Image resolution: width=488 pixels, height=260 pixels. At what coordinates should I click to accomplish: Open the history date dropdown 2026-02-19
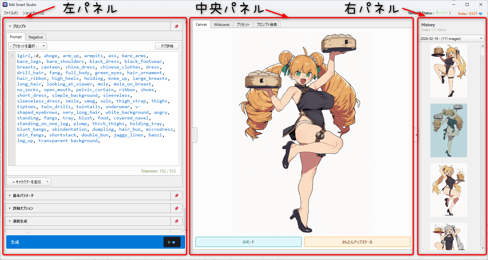click(452, 38)
